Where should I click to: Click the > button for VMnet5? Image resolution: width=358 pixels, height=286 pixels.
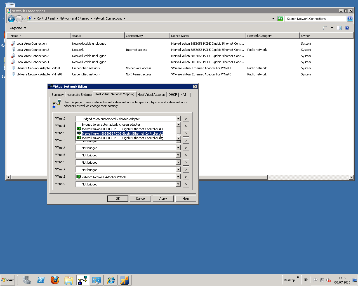tap(186, 155)
